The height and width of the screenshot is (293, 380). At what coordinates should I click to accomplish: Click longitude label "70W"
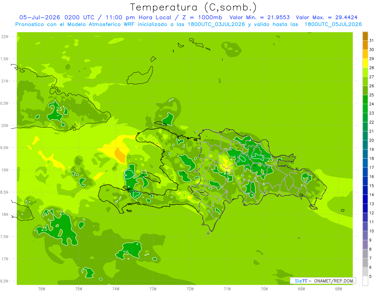264,289
